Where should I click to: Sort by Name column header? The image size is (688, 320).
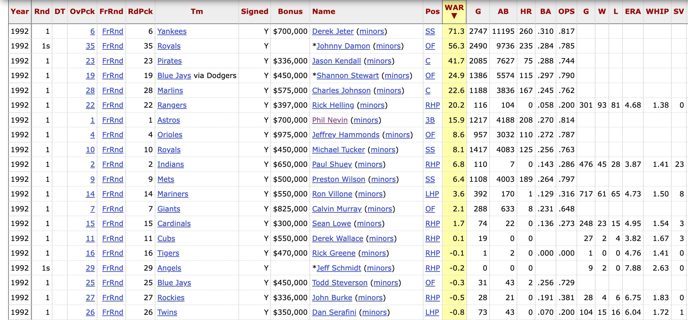324,12
